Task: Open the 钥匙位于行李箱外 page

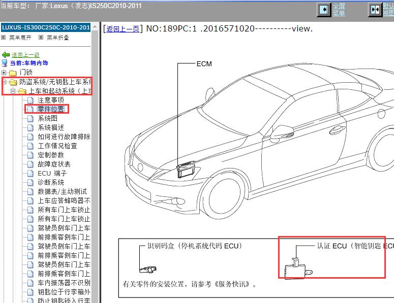Action: 64,292
